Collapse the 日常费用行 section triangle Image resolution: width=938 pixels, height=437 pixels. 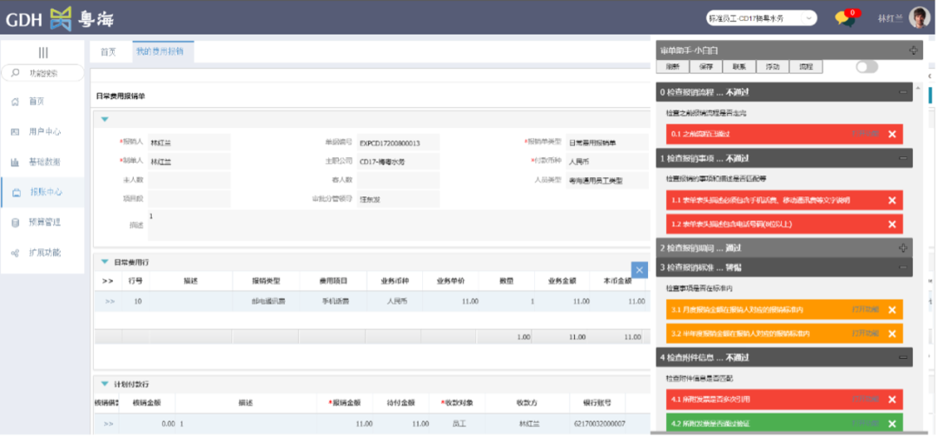coord(105,262)
